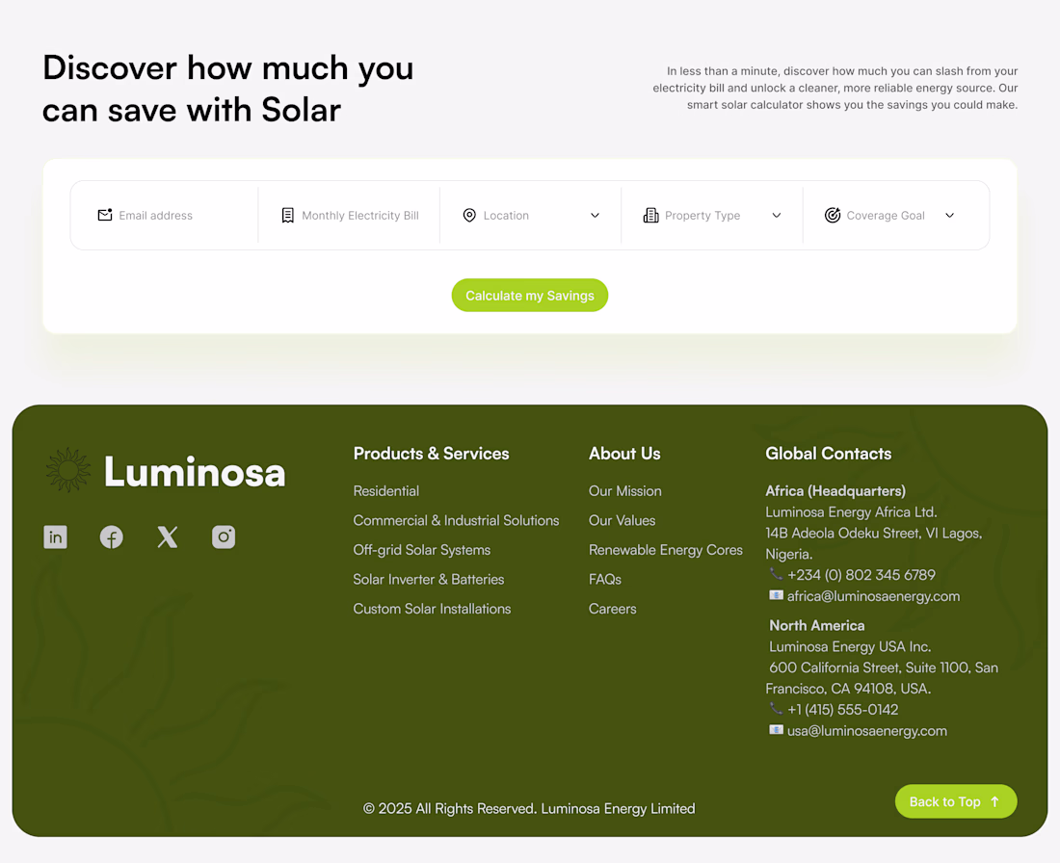Open the FAQs footer link
Viewport: 1060px width, 863px height.
(605, 579)
